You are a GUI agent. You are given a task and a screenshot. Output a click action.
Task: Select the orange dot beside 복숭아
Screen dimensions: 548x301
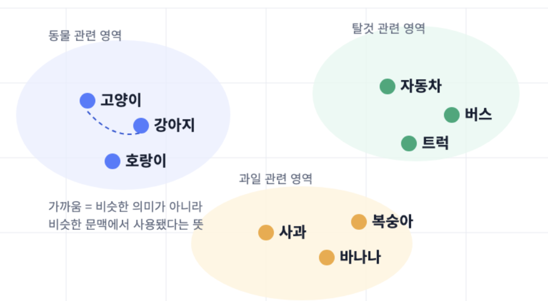click(359, 222)
